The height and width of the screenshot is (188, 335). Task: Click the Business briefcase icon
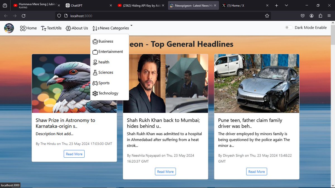pyautogui.click(x=95, y=41)
